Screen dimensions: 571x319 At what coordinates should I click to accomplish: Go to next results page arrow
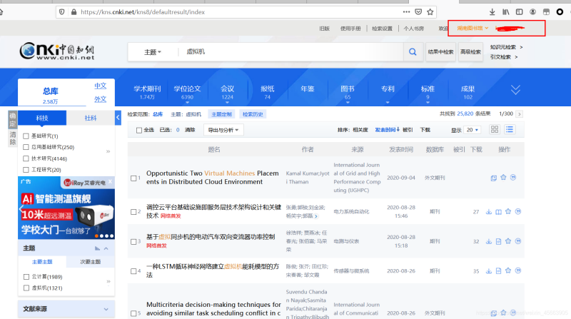point(520,114)
